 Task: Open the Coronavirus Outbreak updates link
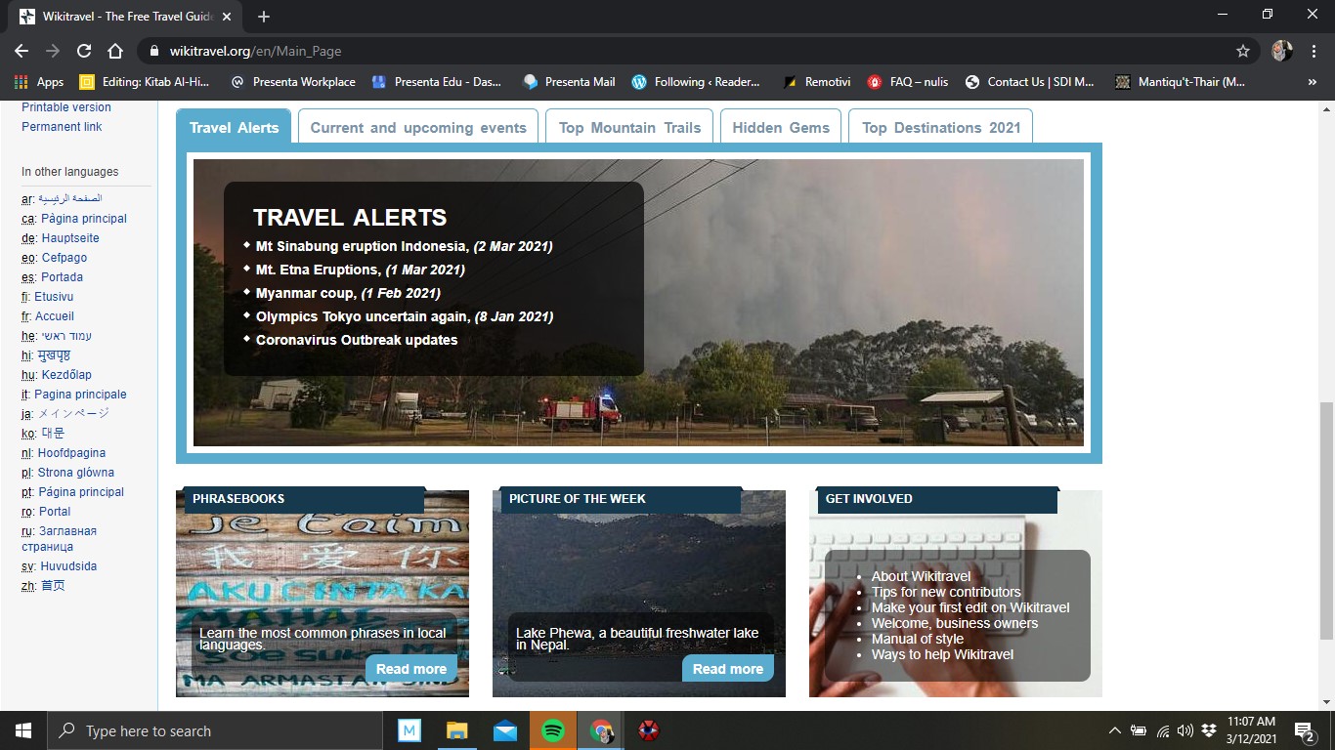(x=357, y=340)
